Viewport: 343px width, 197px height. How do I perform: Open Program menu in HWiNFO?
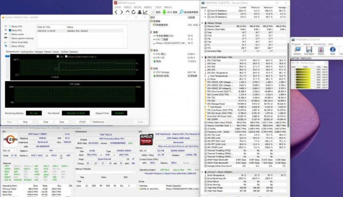(x=296, y=44)
